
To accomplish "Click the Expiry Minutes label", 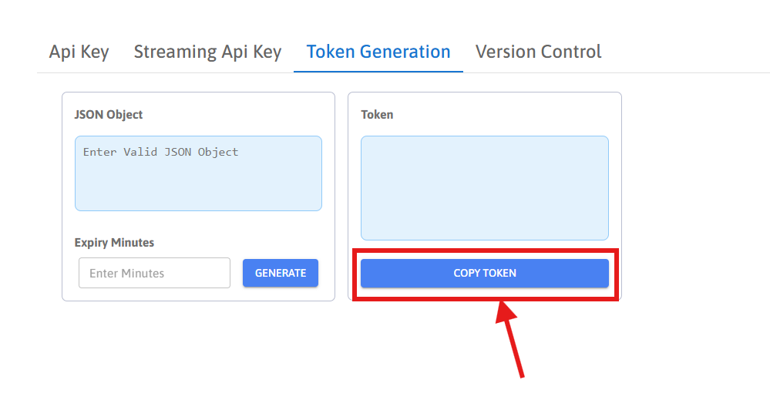I will pos(114,242).
